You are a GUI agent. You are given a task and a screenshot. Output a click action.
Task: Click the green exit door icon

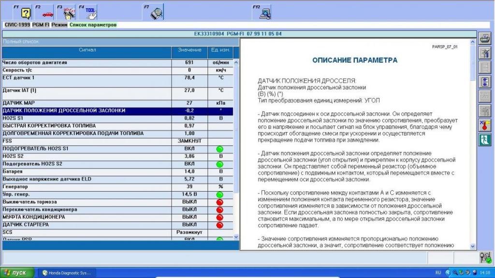click(x=485, y=139)
